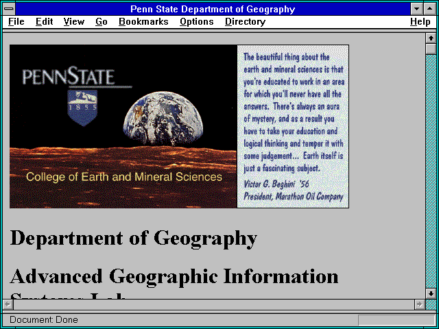Click the vertical scrollbar thumb
This screenshot has width=439, height=329.
point(431,49)
